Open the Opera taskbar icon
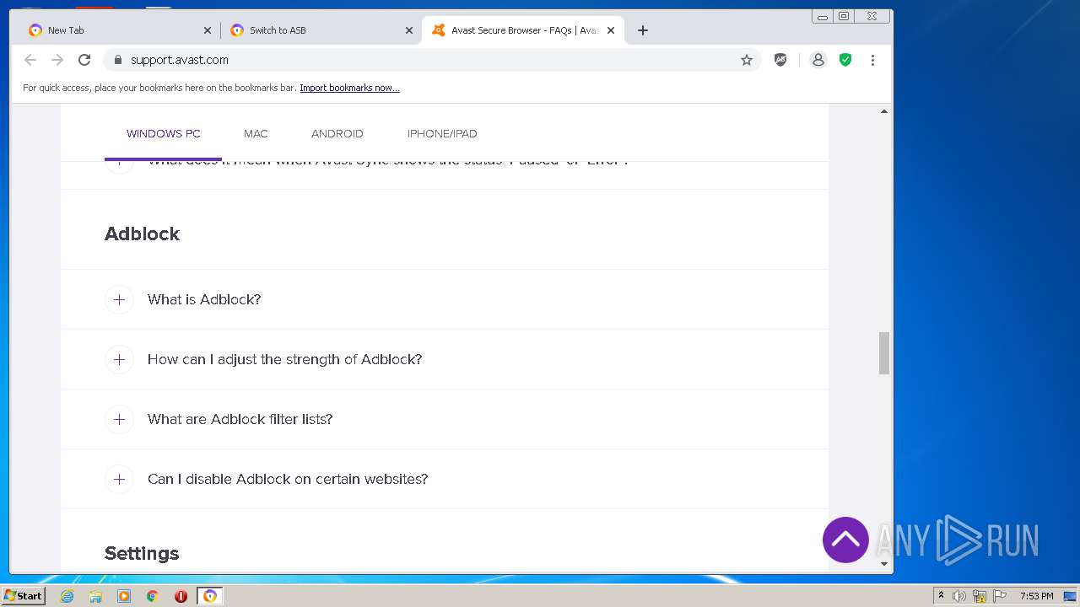 pos(181,596)
